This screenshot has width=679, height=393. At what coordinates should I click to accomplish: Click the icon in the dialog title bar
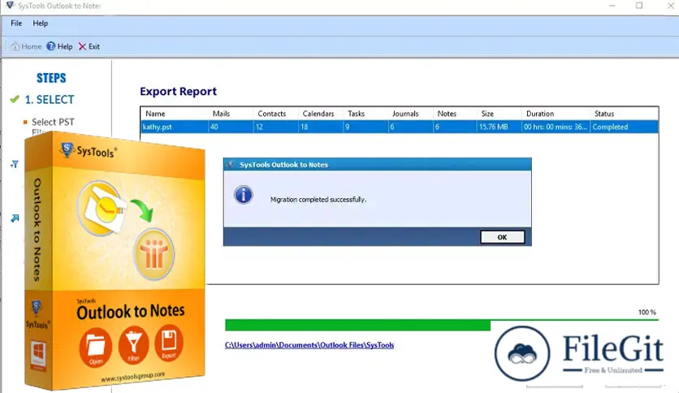231,165
